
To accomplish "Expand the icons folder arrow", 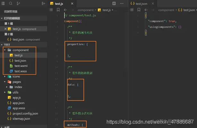I will [5, 76].
